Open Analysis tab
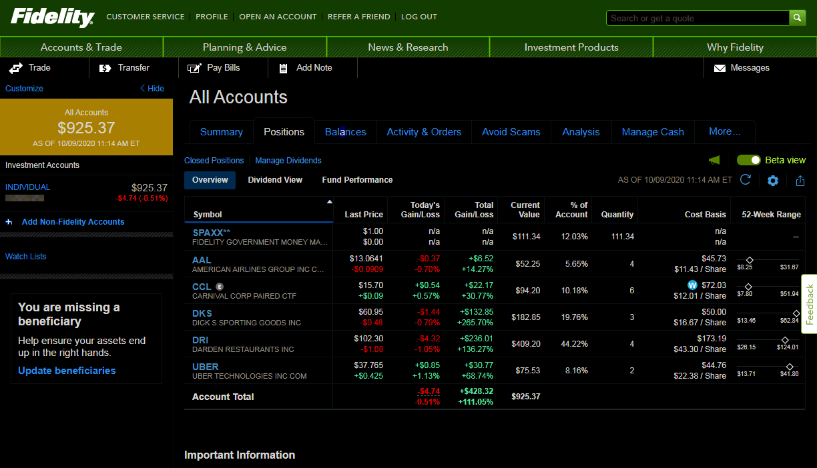The image size is (817, 468). point(581,132)
